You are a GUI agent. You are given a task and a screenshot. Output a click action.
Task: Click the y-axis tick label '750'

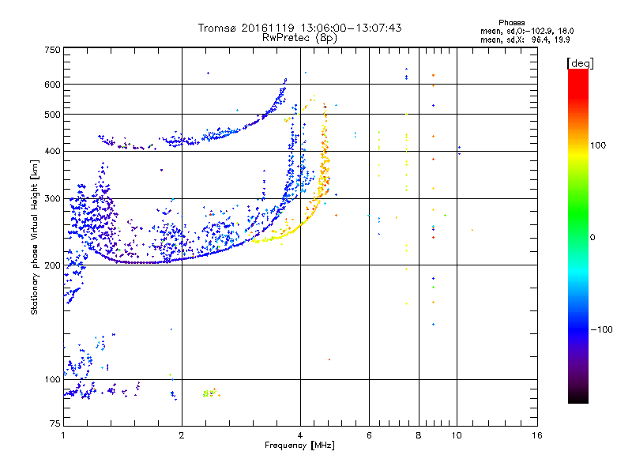tap(52, 50)
